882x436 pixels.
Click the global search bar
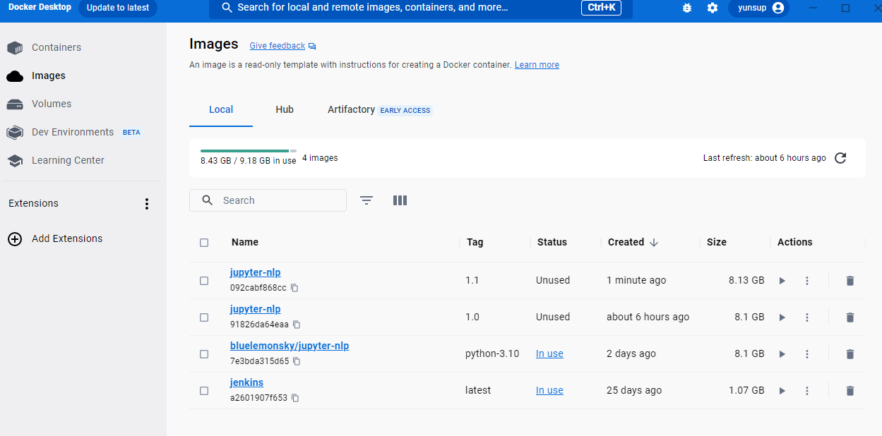[x=421, y=8]
